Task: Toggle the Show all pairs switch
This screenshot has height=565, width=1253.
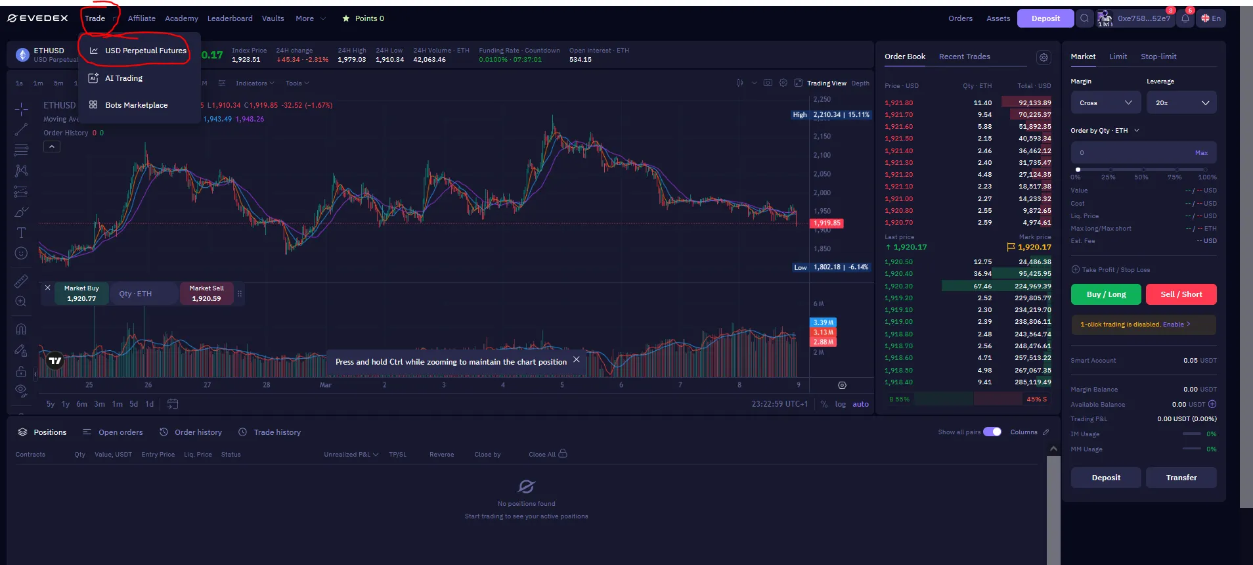Action: 992,432
